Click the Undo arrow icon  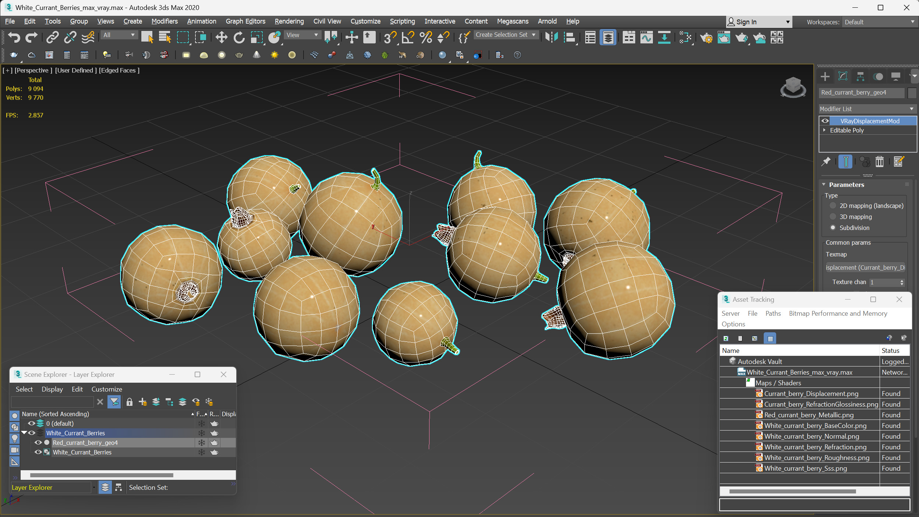point(14,37)
